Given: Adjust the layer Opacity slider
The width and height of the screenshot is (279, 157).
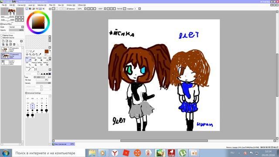Looking at the screenshot, I should (17, 30).
